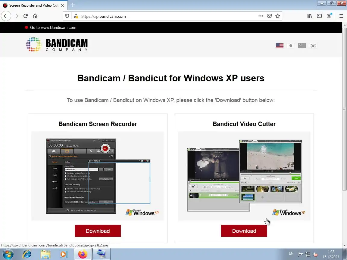The height and width of the screenshot is (260, 347).
Task: Switch language with the Korea flag
Action: click(x=313, y=46)
